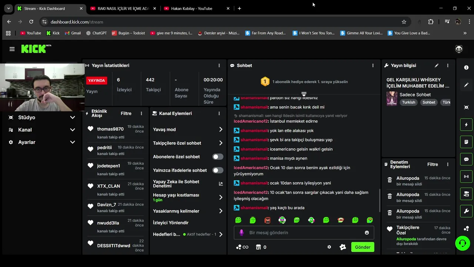Open Kanal Eylemleri three-dot menu
This screenshot has width=474, height=267.
pyautogui.click(x=219, y=113)
